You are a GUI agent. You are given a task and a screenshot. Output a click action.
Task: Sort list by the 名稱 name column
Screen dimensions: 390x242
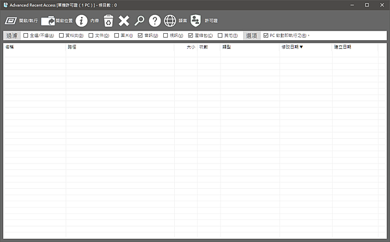point(34,47)
